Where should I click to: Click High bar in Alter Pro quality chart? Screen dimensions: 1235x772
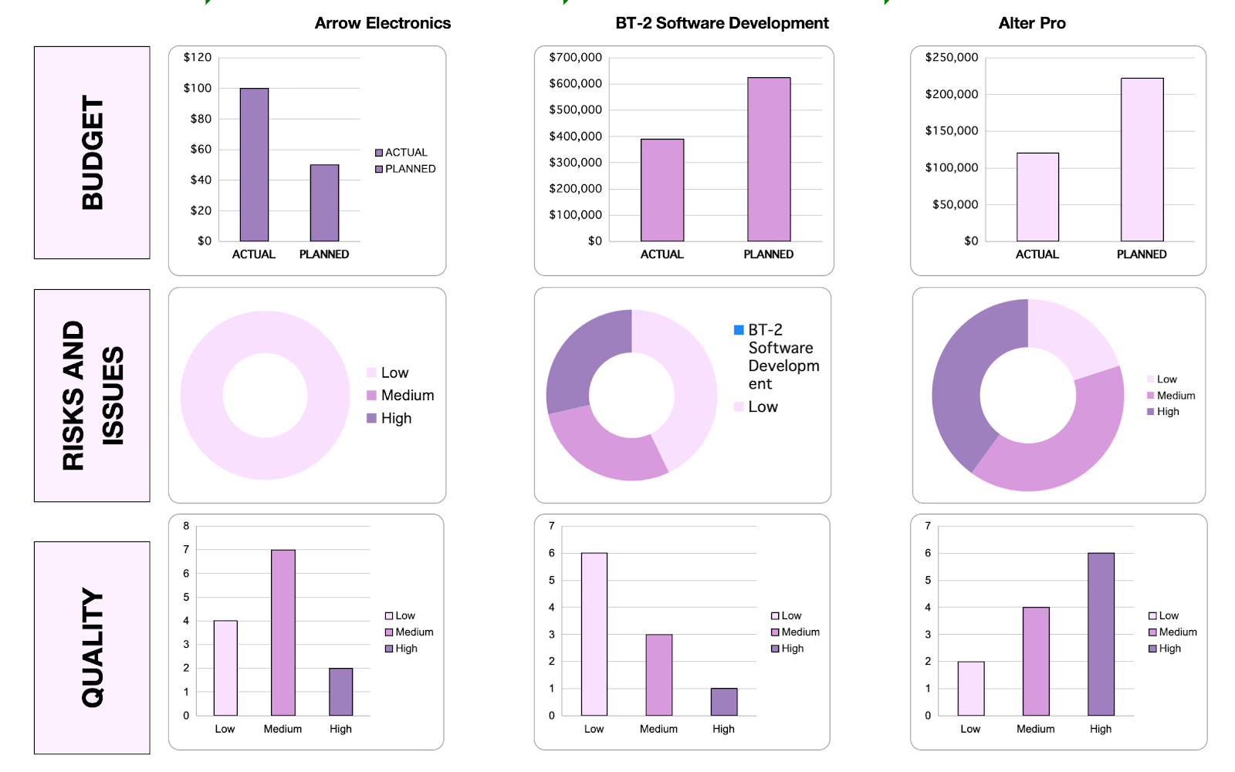1101,634
